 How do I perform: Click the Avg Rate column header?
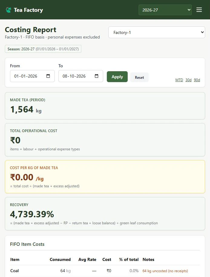pyautogui.click(x=87, y=259)
